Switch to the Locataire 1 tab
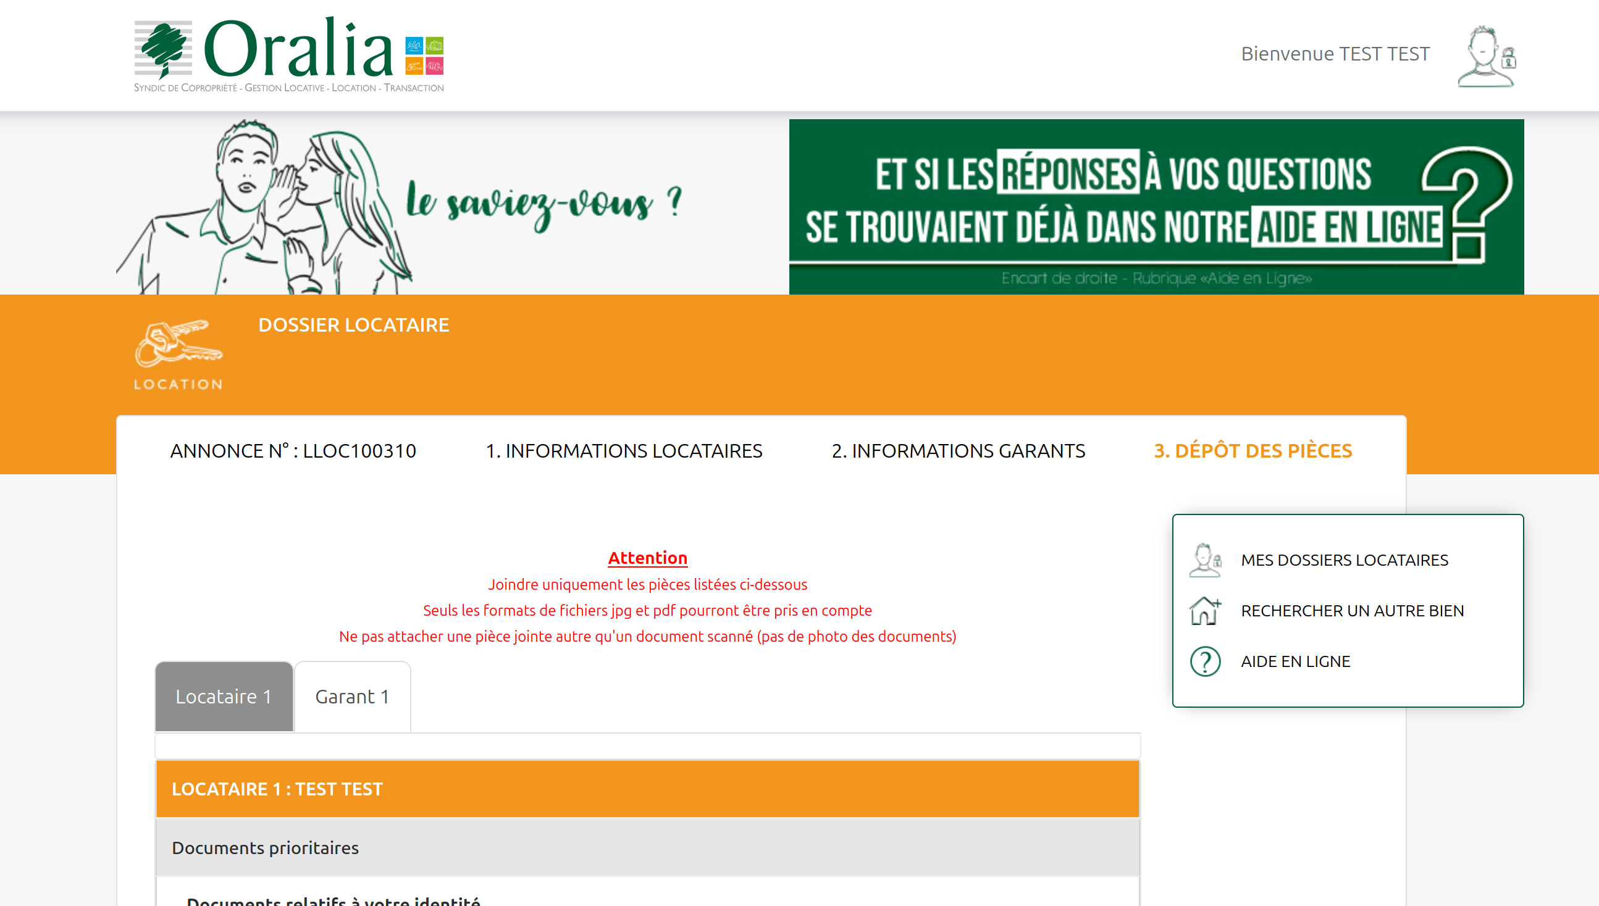Viewport: 1599px width, 906px height. pos(224,696)
